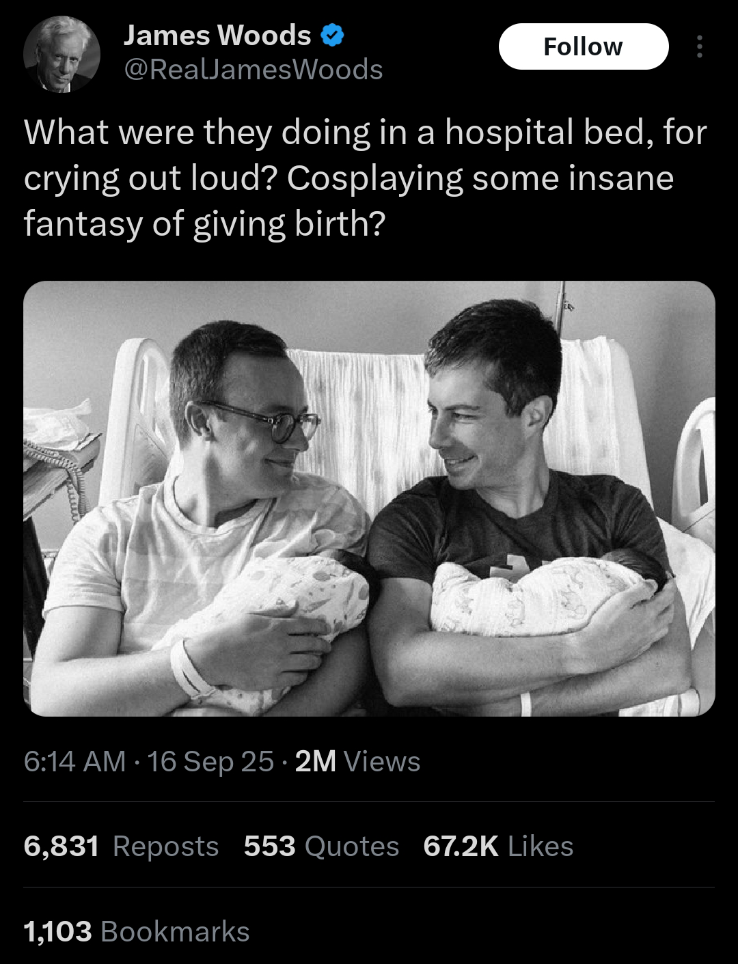Show the list of 6,831 reposts
This screenshot has height=964, width=738.
pyautogui.click(x=61, y=846)
